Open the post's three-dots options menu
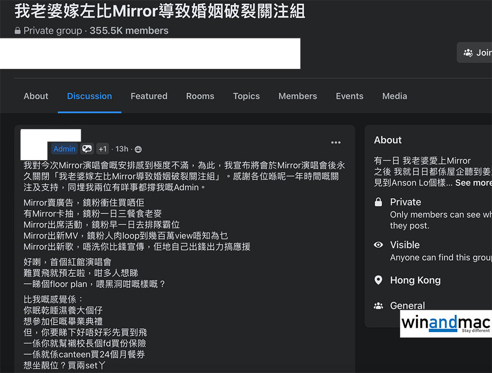 click(x=336, y=142)
